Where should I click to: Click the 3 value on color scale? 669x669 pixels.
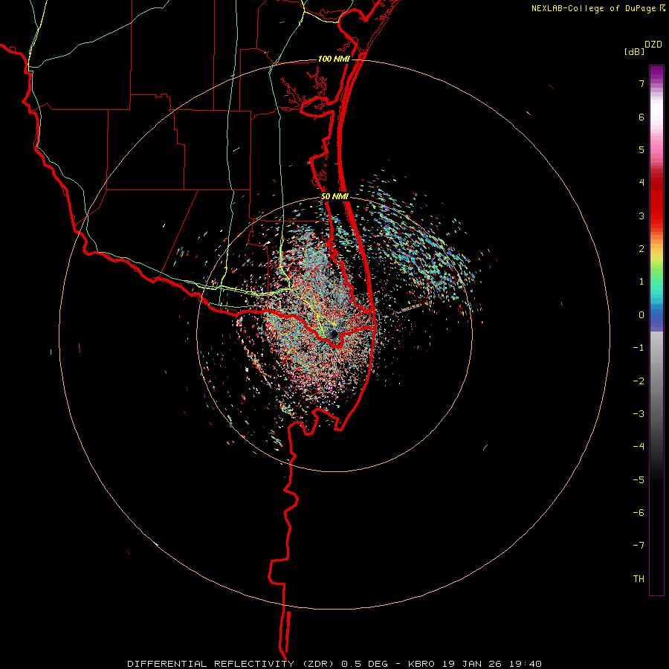641,216
